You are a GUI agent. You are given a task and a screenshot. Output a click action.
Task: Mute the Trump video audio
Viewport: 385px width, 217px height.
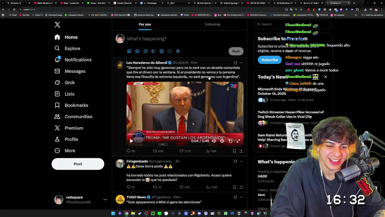click(x=214, y=141)
